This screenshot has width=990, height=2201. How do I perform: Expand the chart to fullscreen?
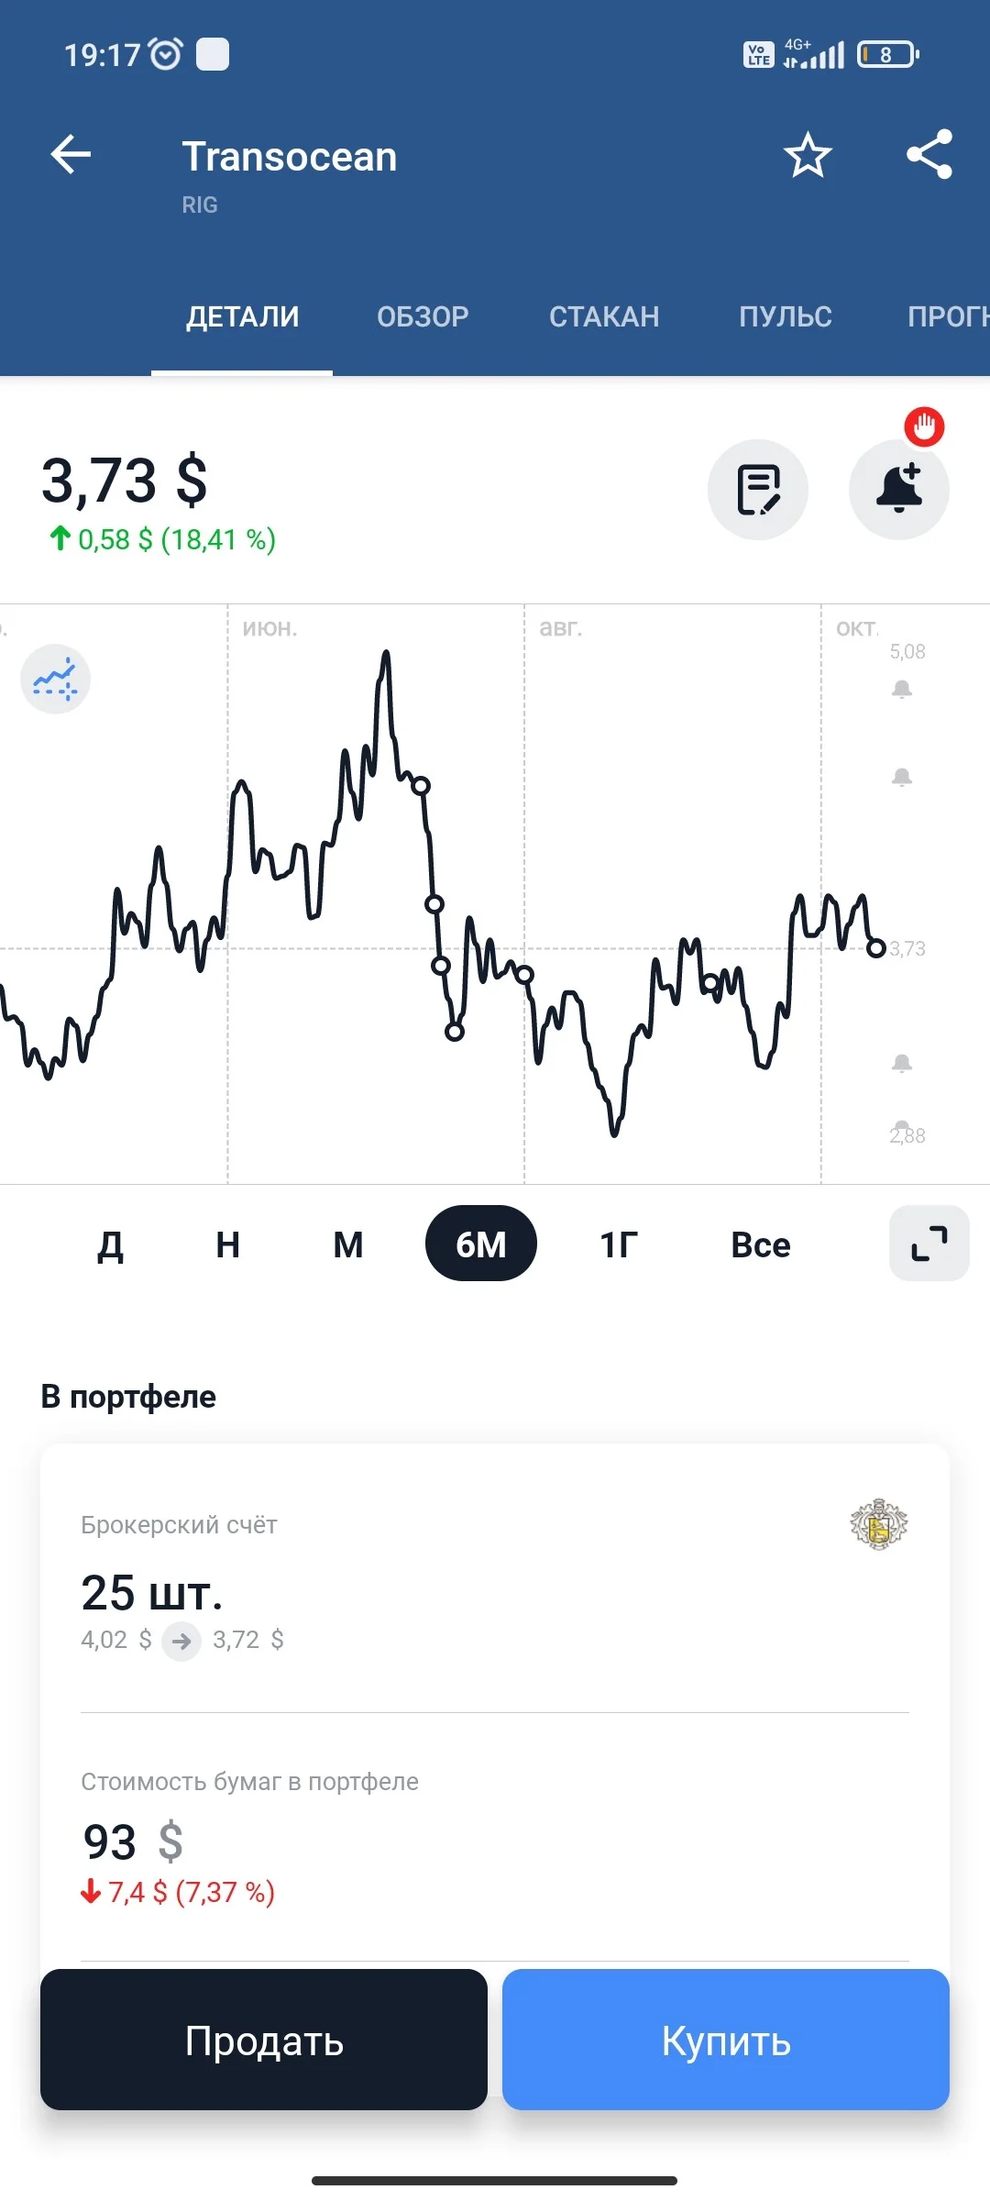tap(929, 1244)
